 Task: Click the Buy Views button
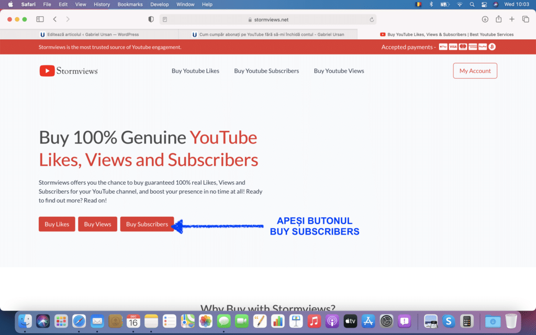(97, 224)
